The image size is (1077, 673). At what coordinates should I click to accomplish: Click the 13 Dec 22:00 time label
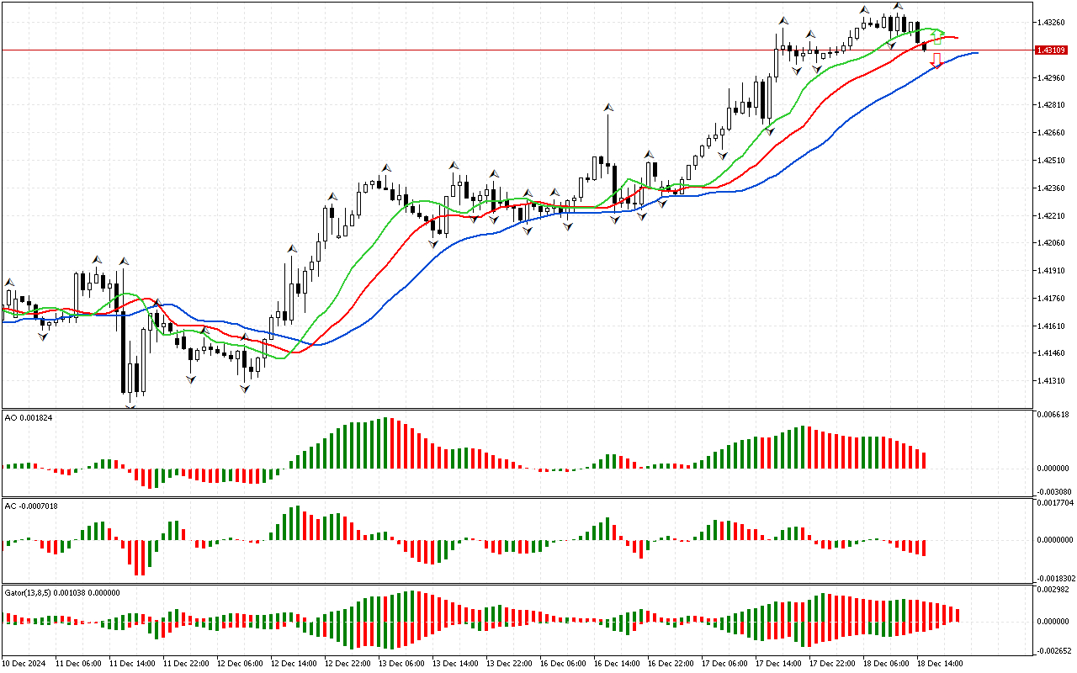[509, 664]
